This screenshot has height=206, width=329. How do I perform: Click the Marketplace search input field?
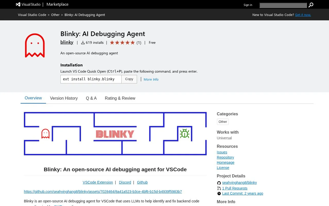[283, 5]
